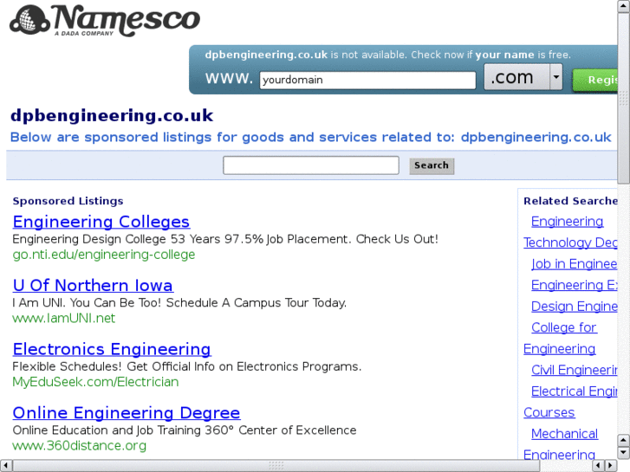Click the horizontal scrollbar left arrow

point(5,466)
